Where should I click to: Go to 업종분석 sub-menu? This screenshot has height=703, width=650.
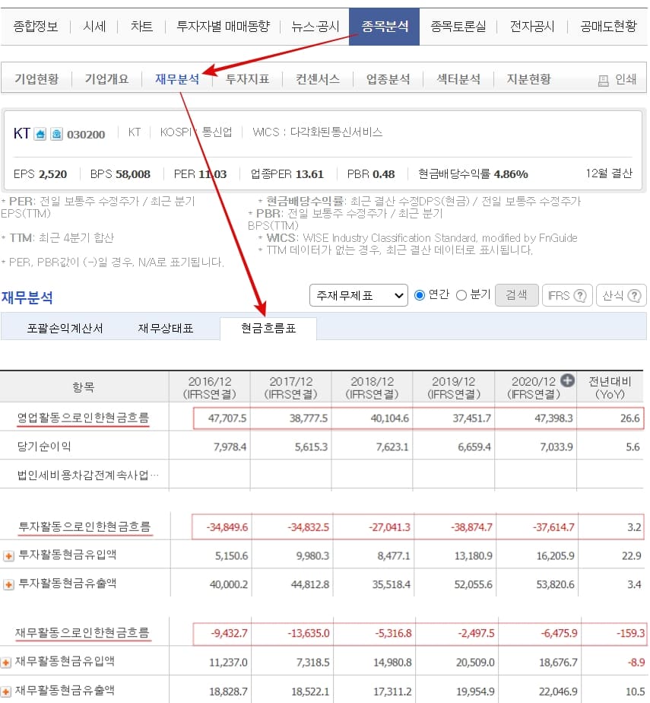(x=388, y=79)
